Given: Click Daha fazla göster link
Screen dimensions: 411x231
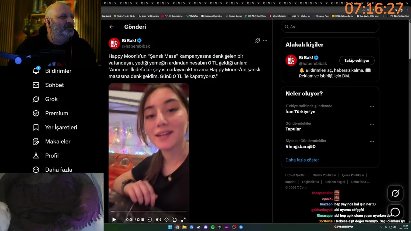Looking at the screenshot, I should tap(302, 160).
